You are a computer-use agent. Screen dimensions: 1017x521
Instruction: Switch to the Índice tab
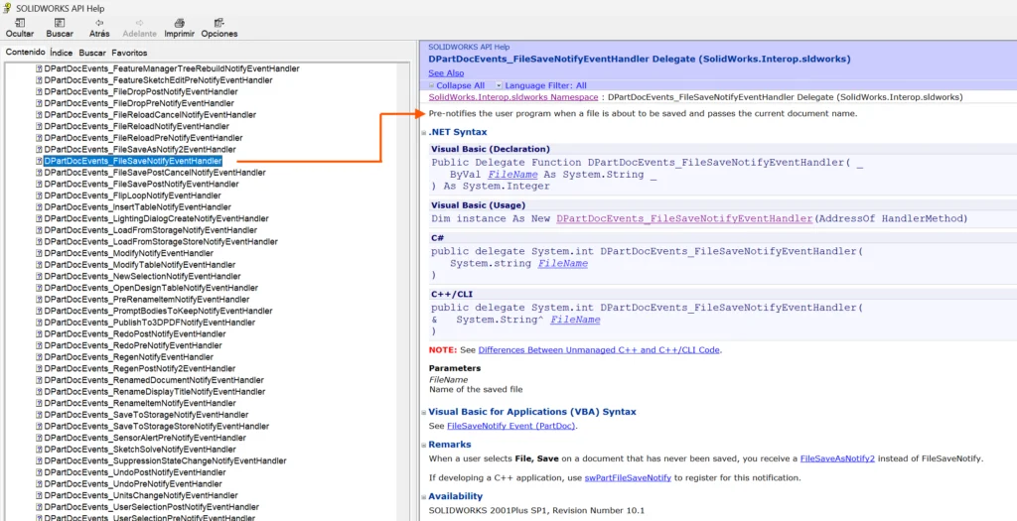point(61,53)
